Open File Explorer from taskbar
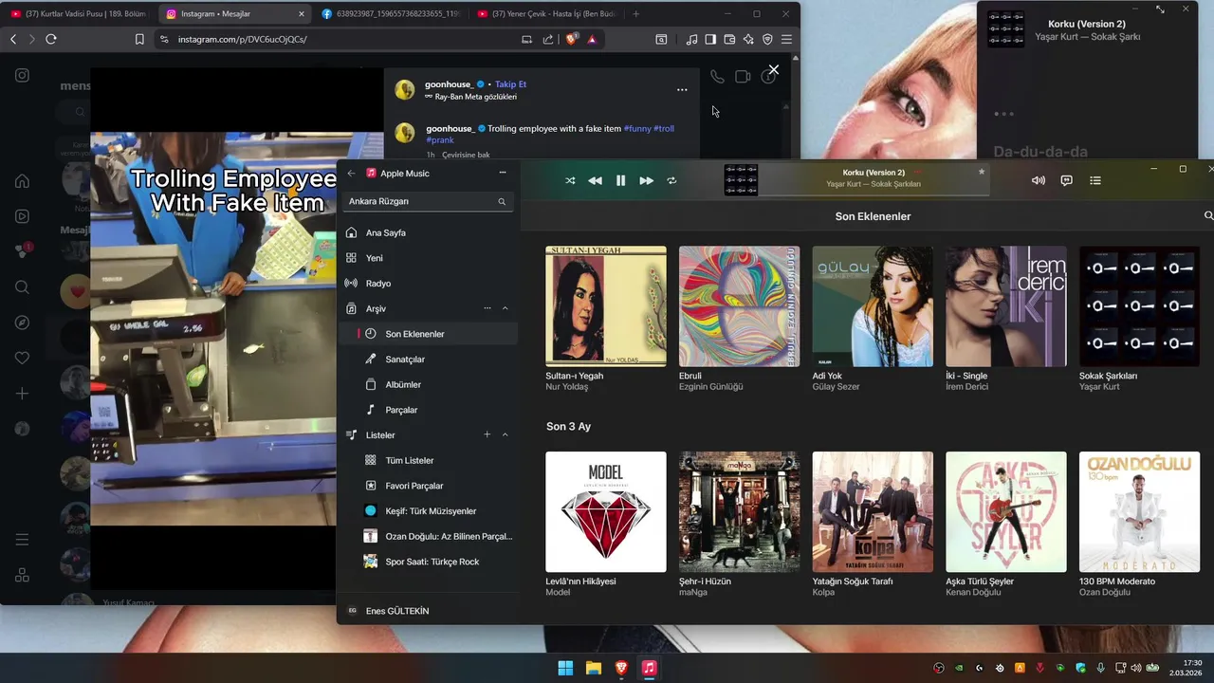 tap(594, 668)
